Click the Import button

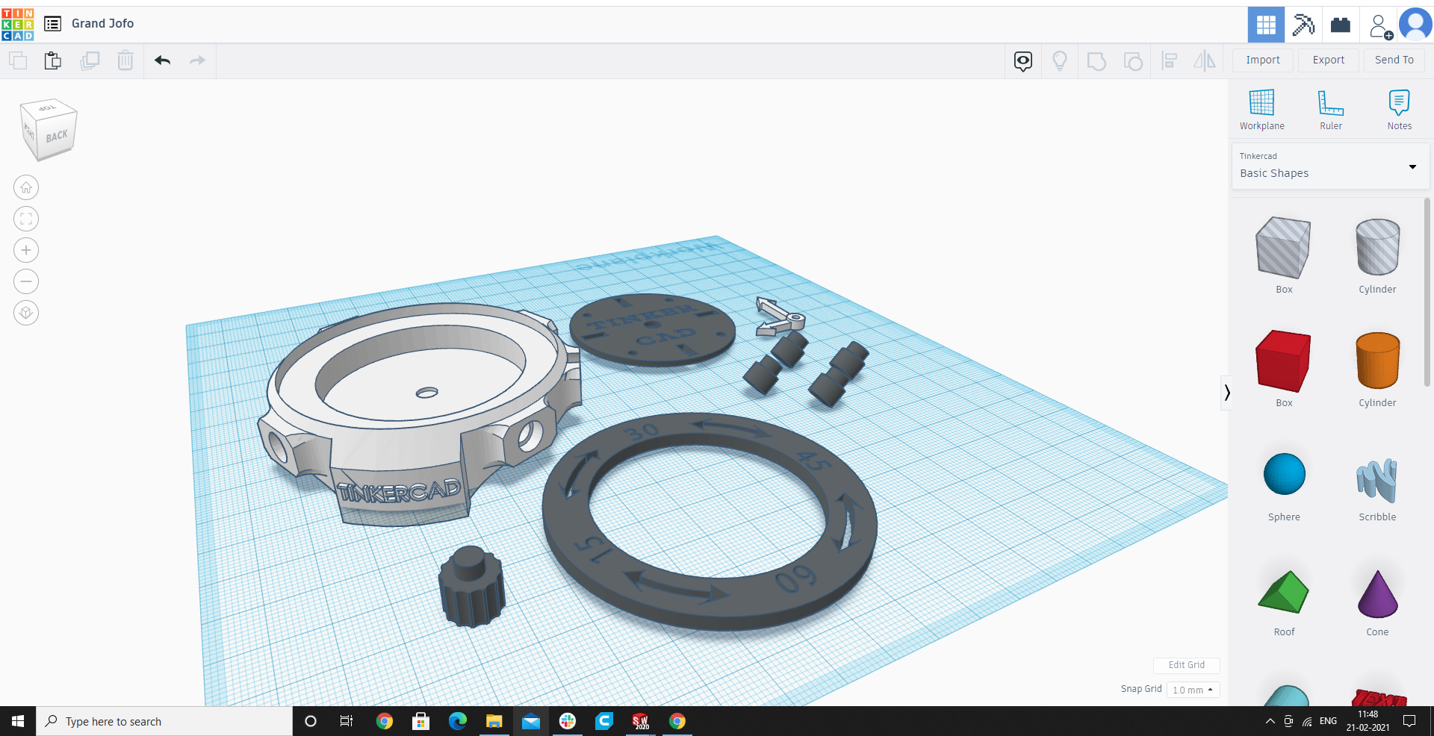point(1263,60)
